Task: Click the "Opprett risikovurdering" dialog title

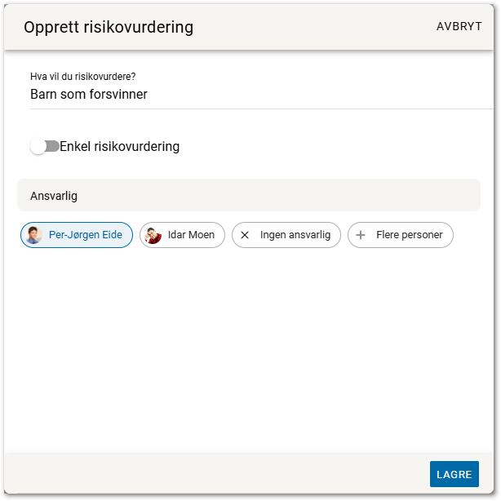Action: (109, 27)
